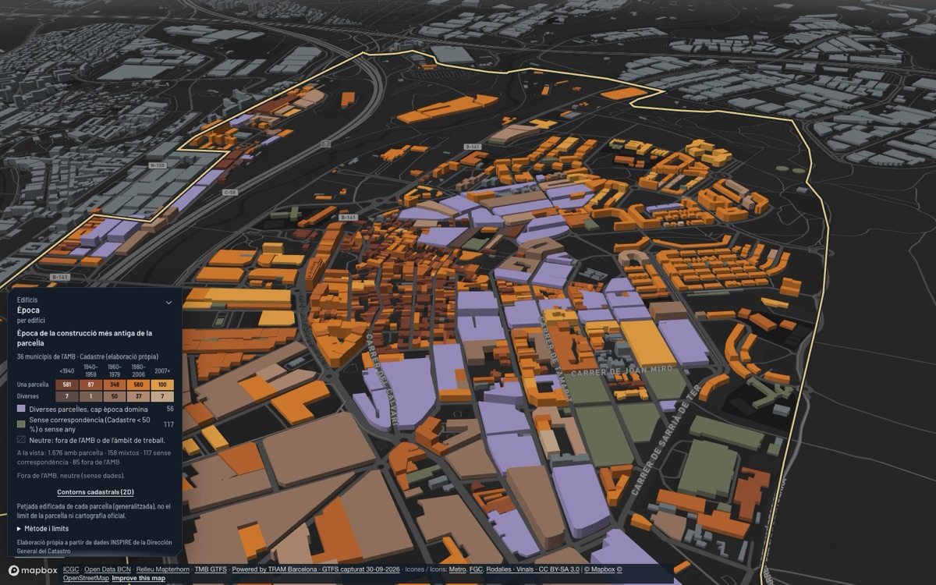The width and height of the screenshot is (936, 585).
Task: Click the Època legend title
Action: [27, 310]
